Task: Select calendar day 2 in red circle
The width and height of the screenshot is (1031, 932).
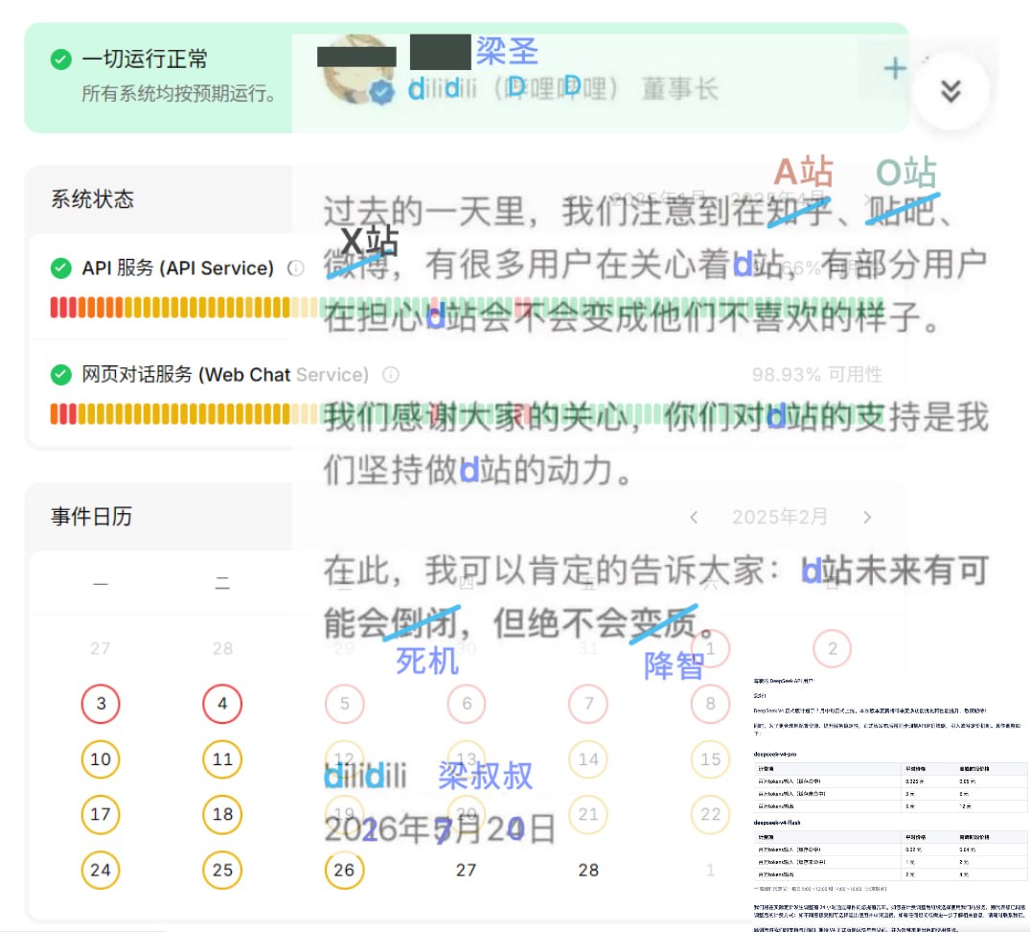Action: [x=832, y=648]
